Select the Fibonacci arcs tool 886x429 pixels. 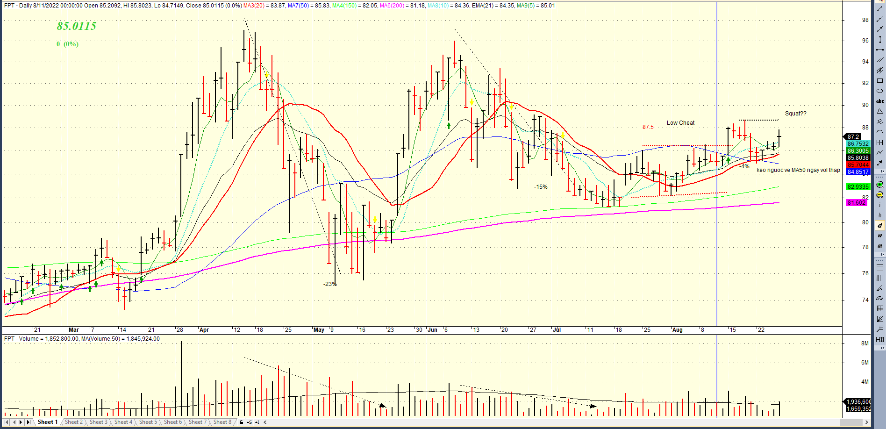pyautogui.click(x=880, y=298)
